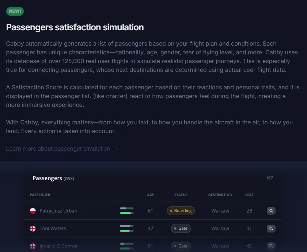Click Toni Waters' Gate status badge
The height and width of the screenshot is (252, 307).
181,228
